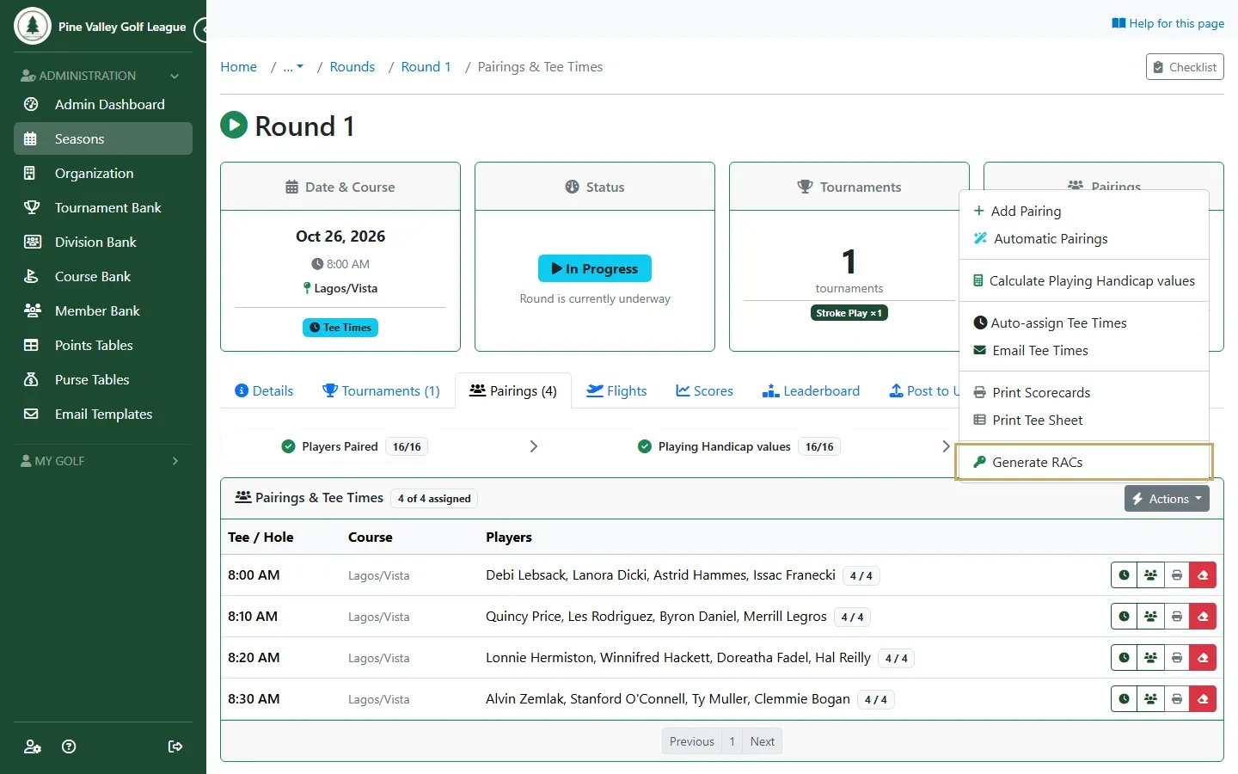This screenshot has height=774, width=1238.
Task: Go to the Next page of pairings
Action: [763, 741]
